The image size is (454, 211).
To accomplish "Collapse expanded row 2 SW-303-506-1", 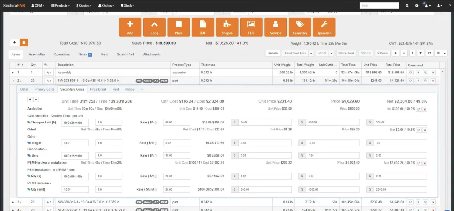I will 13,81.
